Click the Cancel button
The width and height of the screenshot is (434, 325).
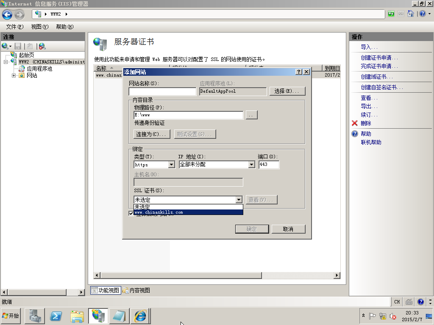288,229
